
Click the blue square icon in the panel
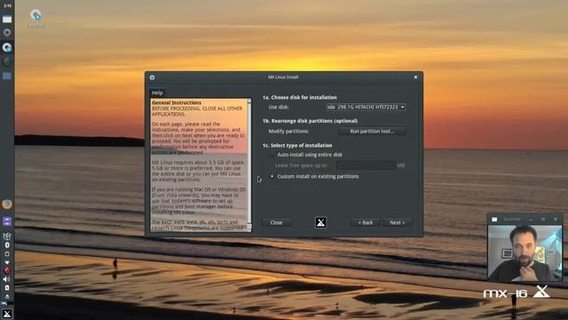[7, 76]
